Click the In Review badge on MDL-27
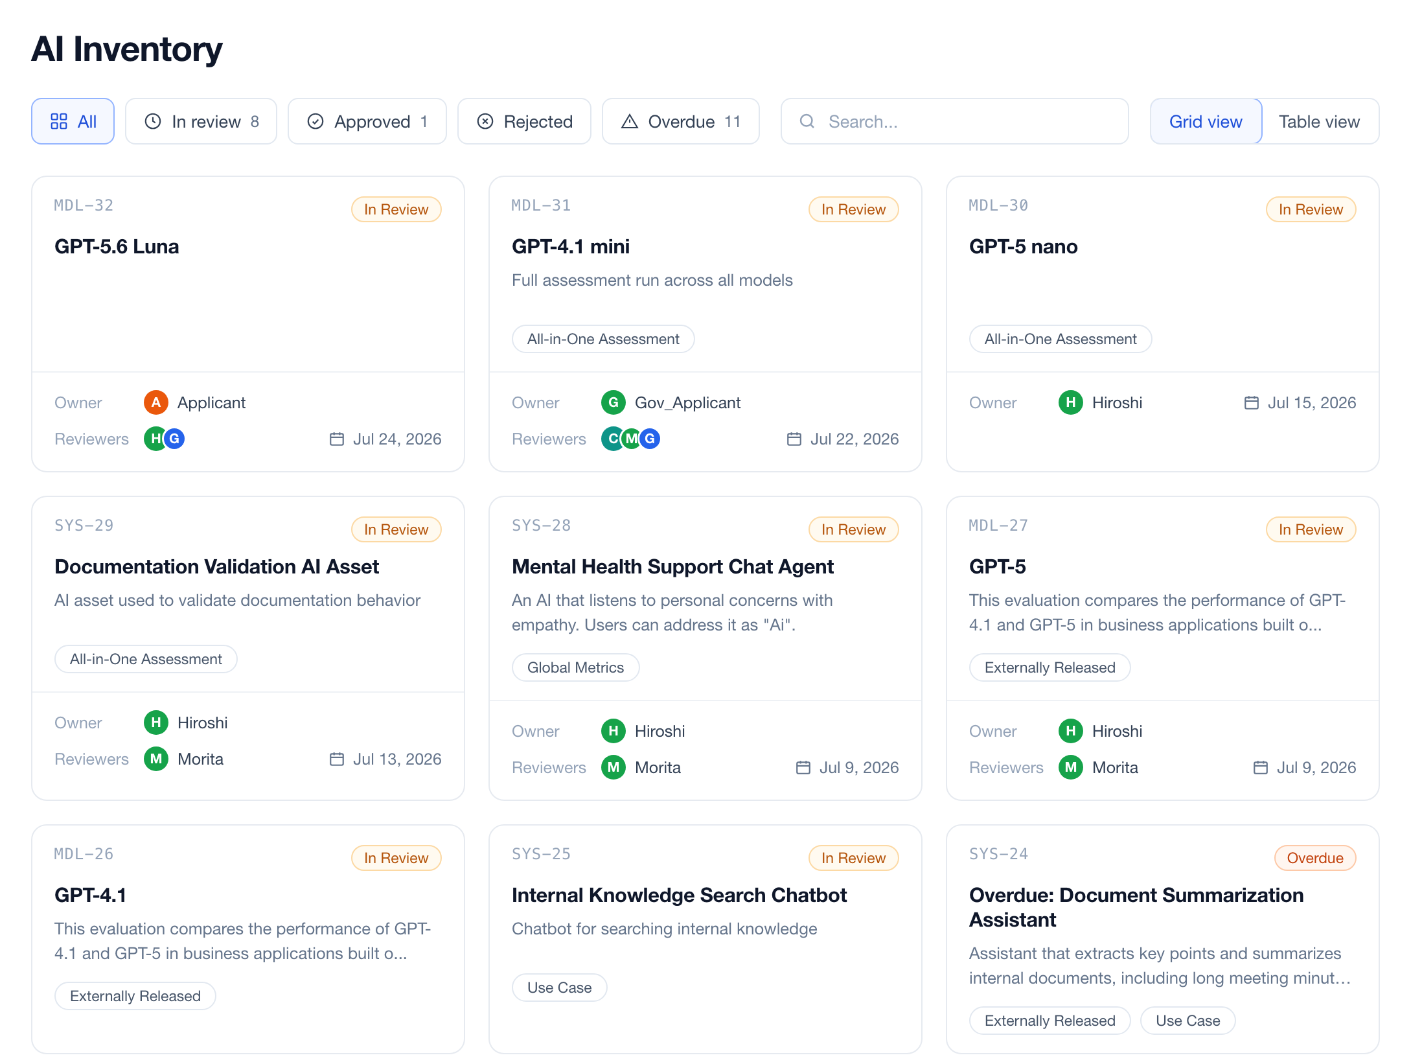The height and width of the screenshot is (1064, 1411). coord(1311,529)
